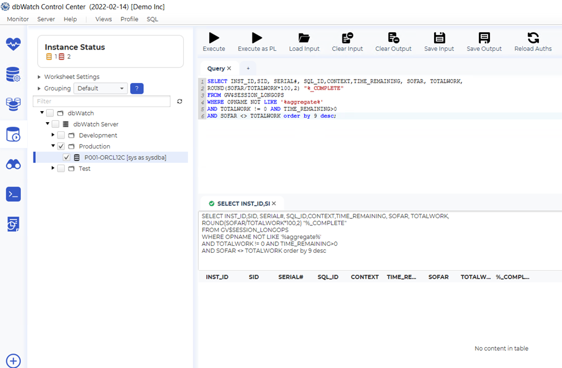
Task: Sort by the SQL_ID column header
Action: (x=328, y=277)
